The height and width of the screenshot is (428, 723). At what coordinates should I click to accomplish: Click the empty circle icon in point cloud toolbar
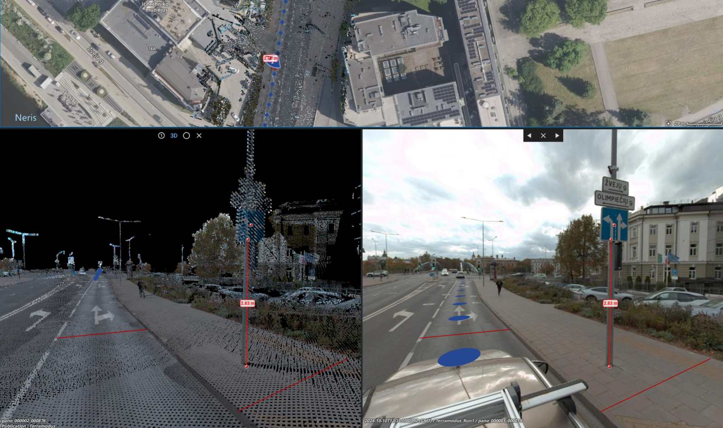click(186, 136)
